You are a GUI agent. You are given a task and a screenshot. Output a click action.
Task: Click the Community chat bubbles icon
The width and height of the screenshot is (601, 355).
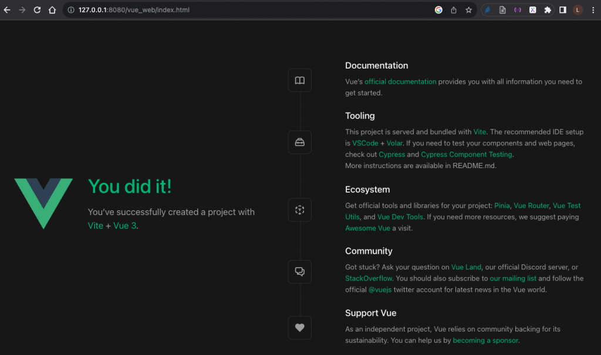300,272
